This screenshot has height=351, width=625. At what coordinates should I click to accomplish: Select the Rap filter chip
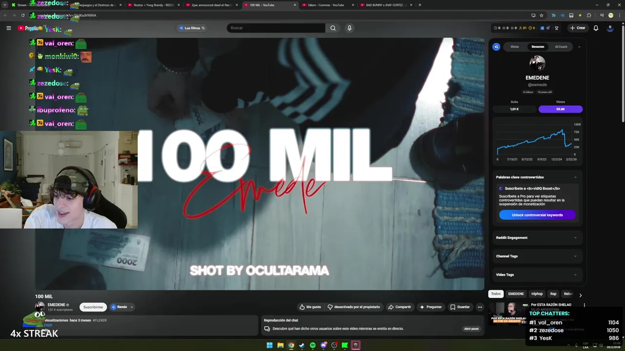(x=553, y=294)
